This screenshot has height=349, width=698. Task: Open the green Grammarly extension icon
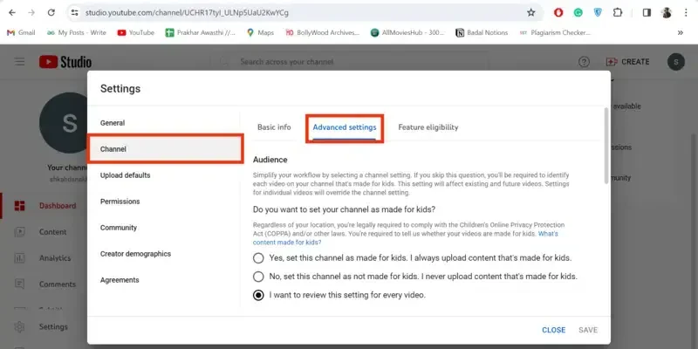[578, 13]
